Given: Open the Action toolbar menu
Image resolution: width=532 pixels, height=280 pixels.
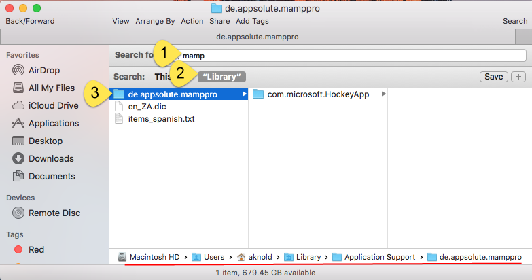Looking at the screenshot, I should [x=192, y=21].
